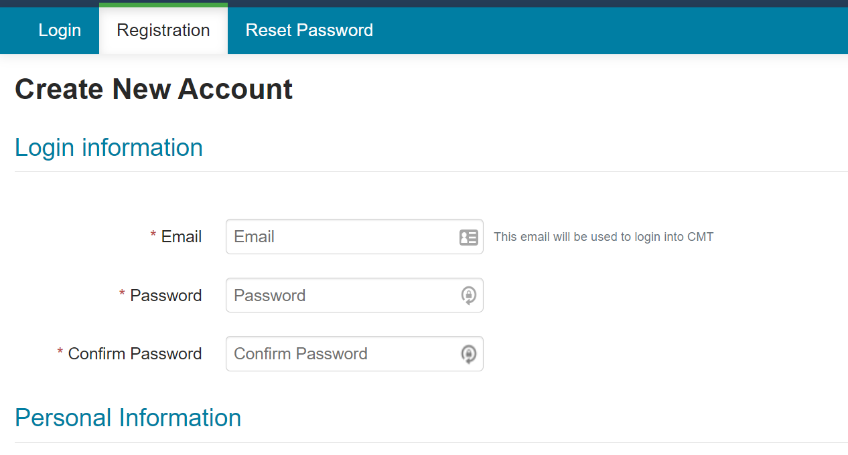
Task: Click the red asterisk beside Confirm Password label
Action: [x=60, y=352]
